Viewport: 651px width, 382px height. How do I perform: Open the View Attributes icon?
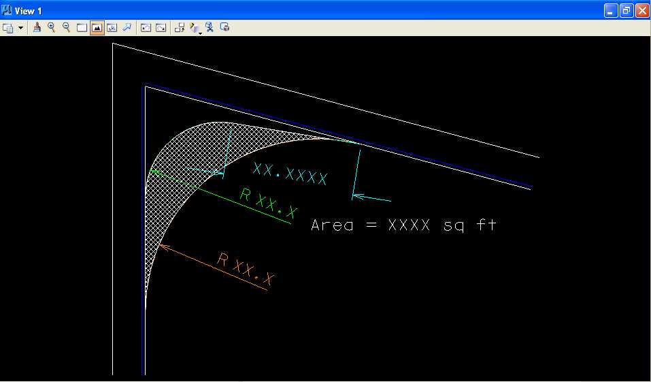8,28
